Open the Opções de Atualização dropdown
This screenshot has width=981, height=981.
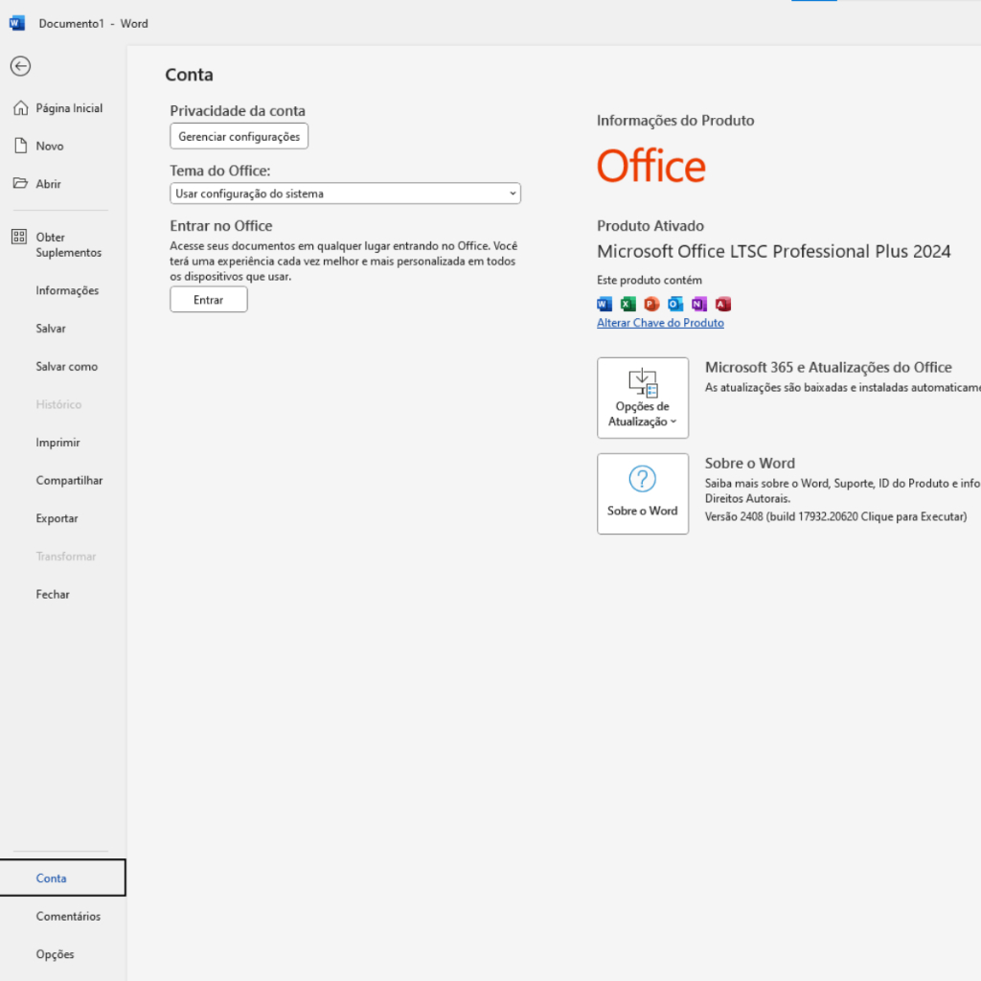(642, 398)
